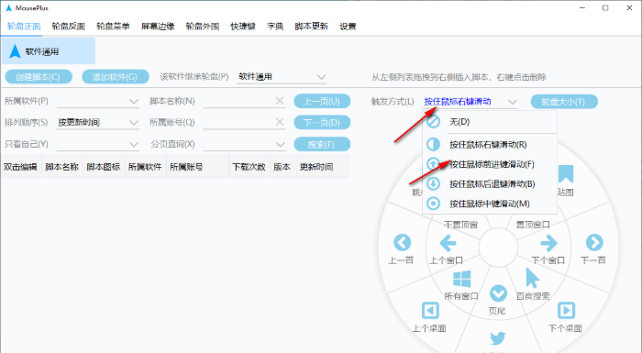Select 按住鼠标前进键滑动(F) option
This screenshot has height=353, width=642.
point(490,164)
